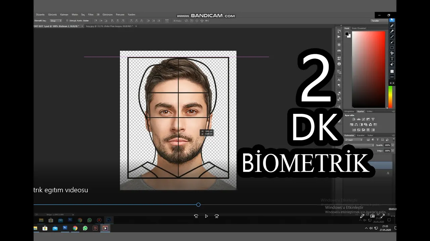Open the Görüntü menu

52,15
